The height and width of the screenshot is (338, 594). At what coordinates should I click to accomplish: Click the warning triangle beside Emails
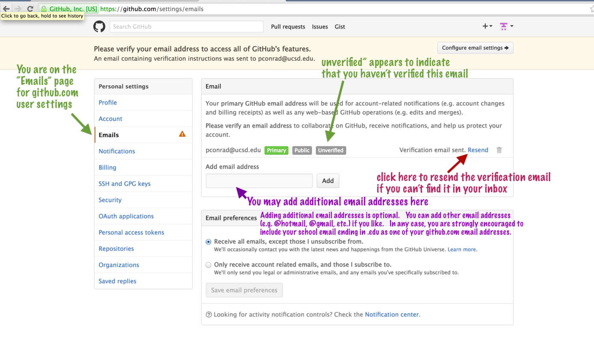pyautogui.click(x=182, y=134)
